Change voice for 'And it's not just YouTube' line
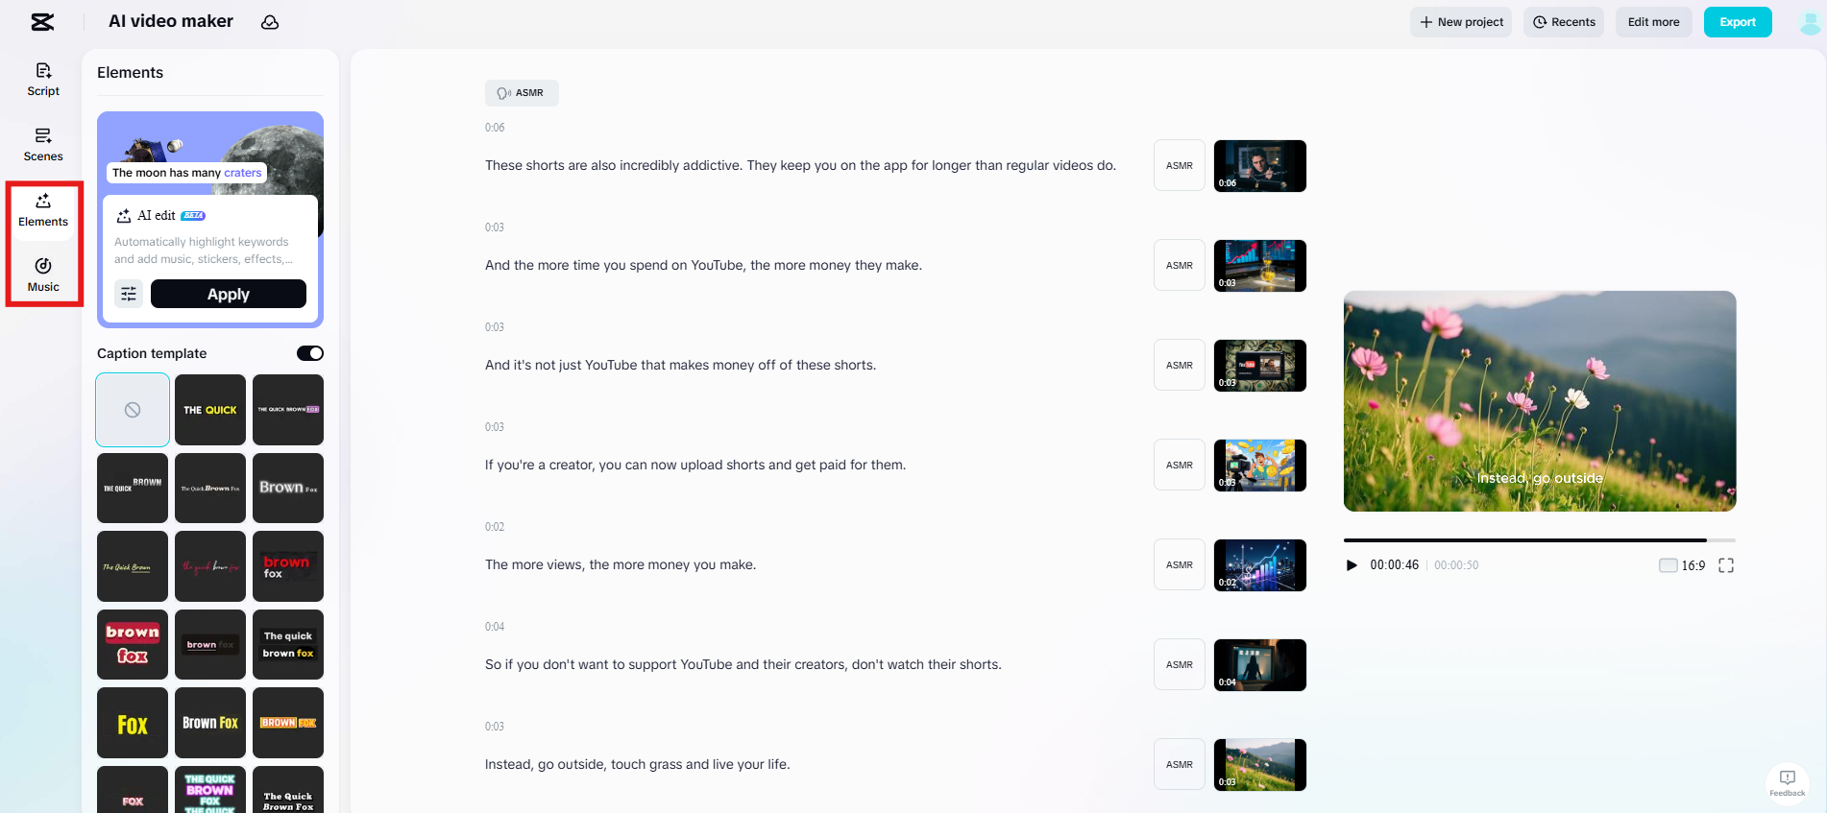 (1180, 366)
